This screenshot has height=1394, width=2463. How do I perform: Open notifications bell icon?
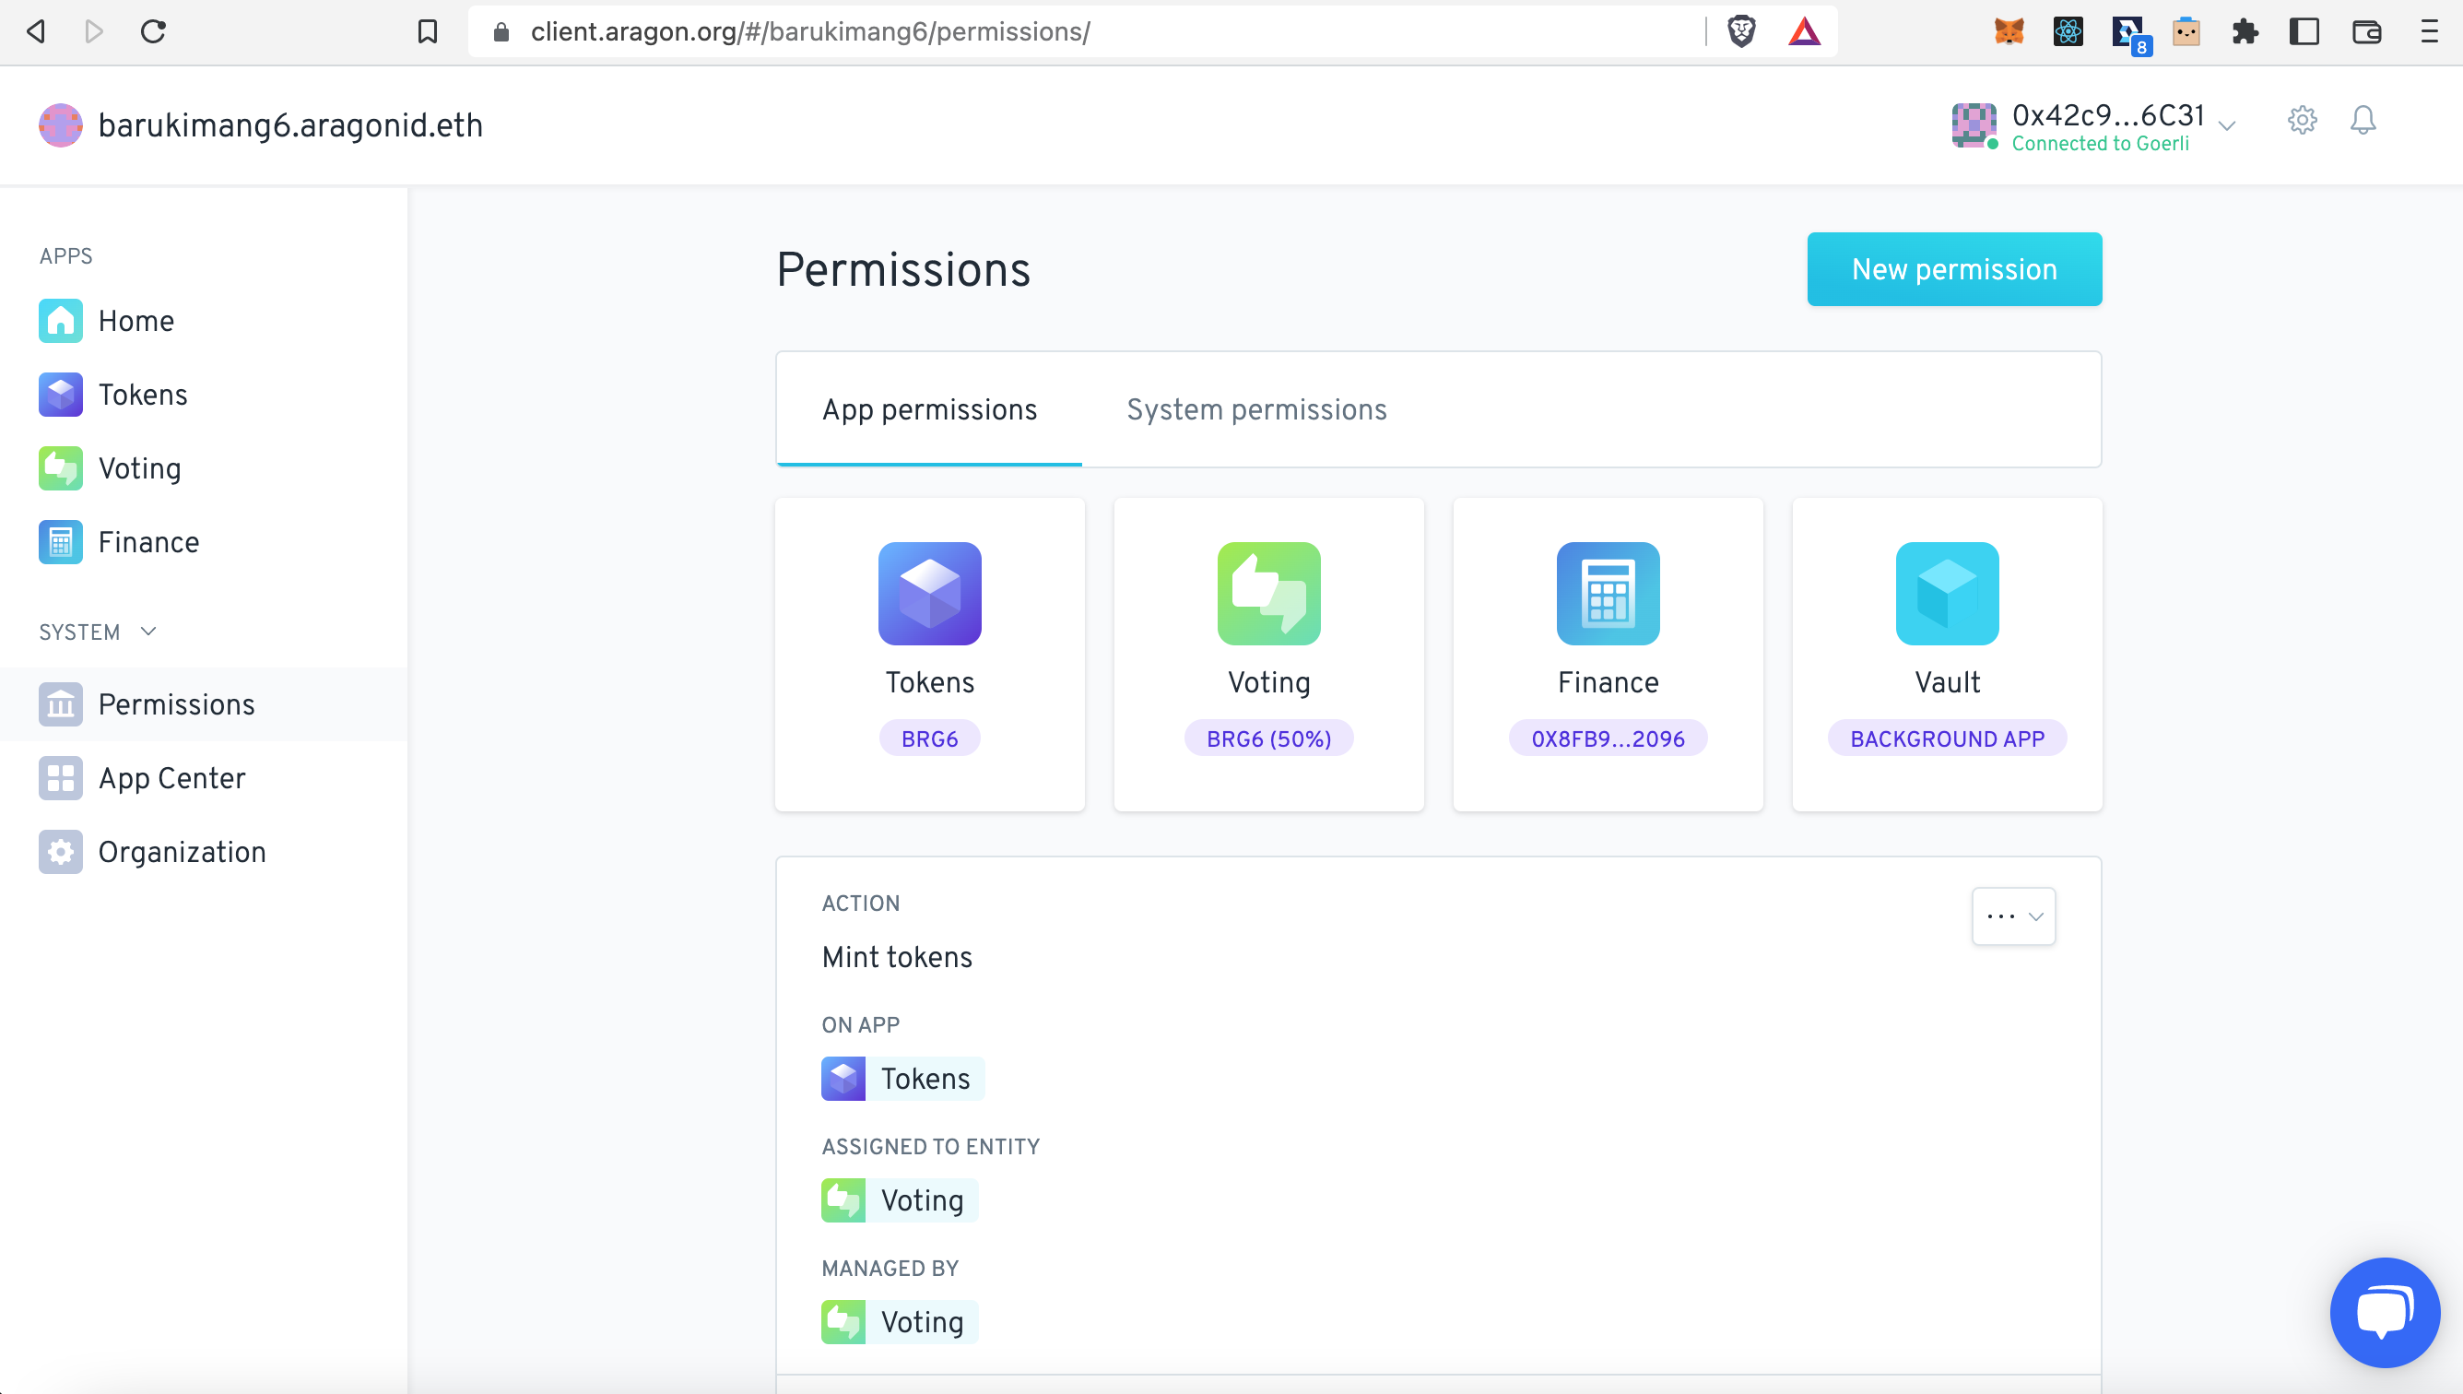pos(2363,121)
